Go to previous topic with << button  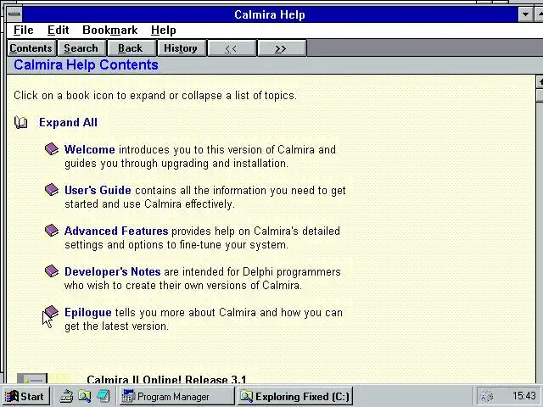pyautogui.click(x=231, y=48)
